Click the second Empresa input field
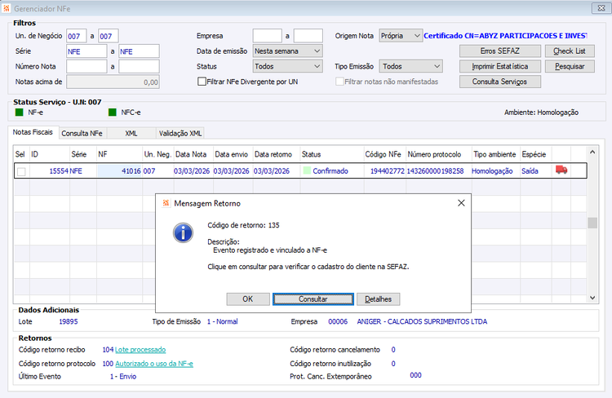Viewport: 612px width, 398px height. (308, 36)
